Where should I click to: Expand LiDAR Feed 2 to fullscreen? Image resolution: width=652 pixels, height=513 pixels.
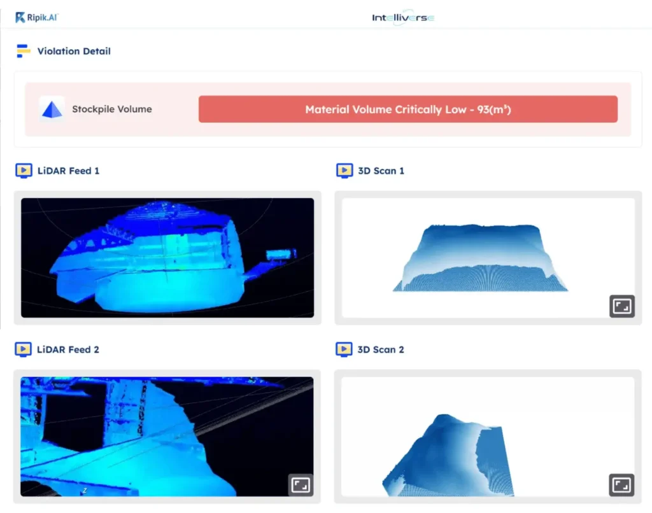point(301,485)
